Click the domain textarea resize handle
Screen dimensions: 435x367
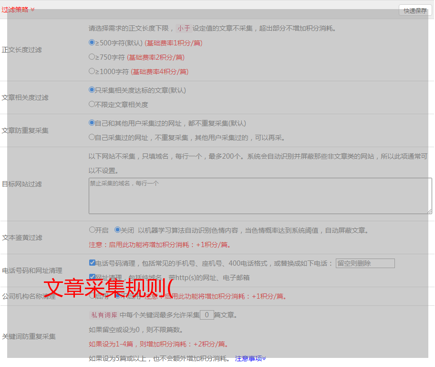(x=429, y=211)
